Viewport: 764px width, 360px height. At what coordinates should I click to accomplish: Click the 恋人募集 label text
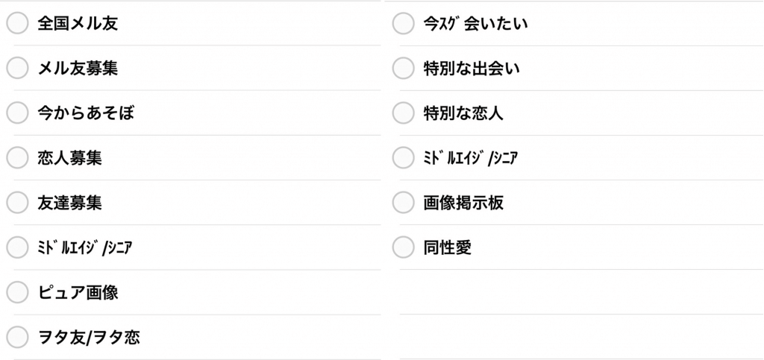(x=69, y=157)
